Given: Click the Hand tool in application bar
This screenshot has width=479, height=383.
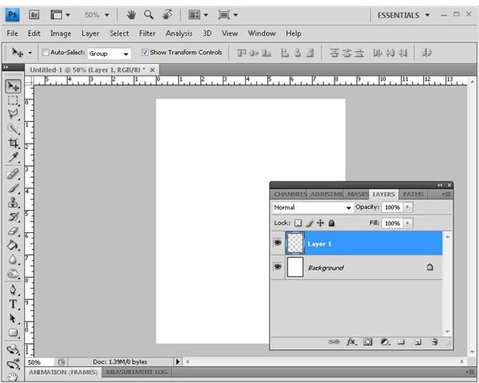Looking at the screenshot, I should (131, 14).
